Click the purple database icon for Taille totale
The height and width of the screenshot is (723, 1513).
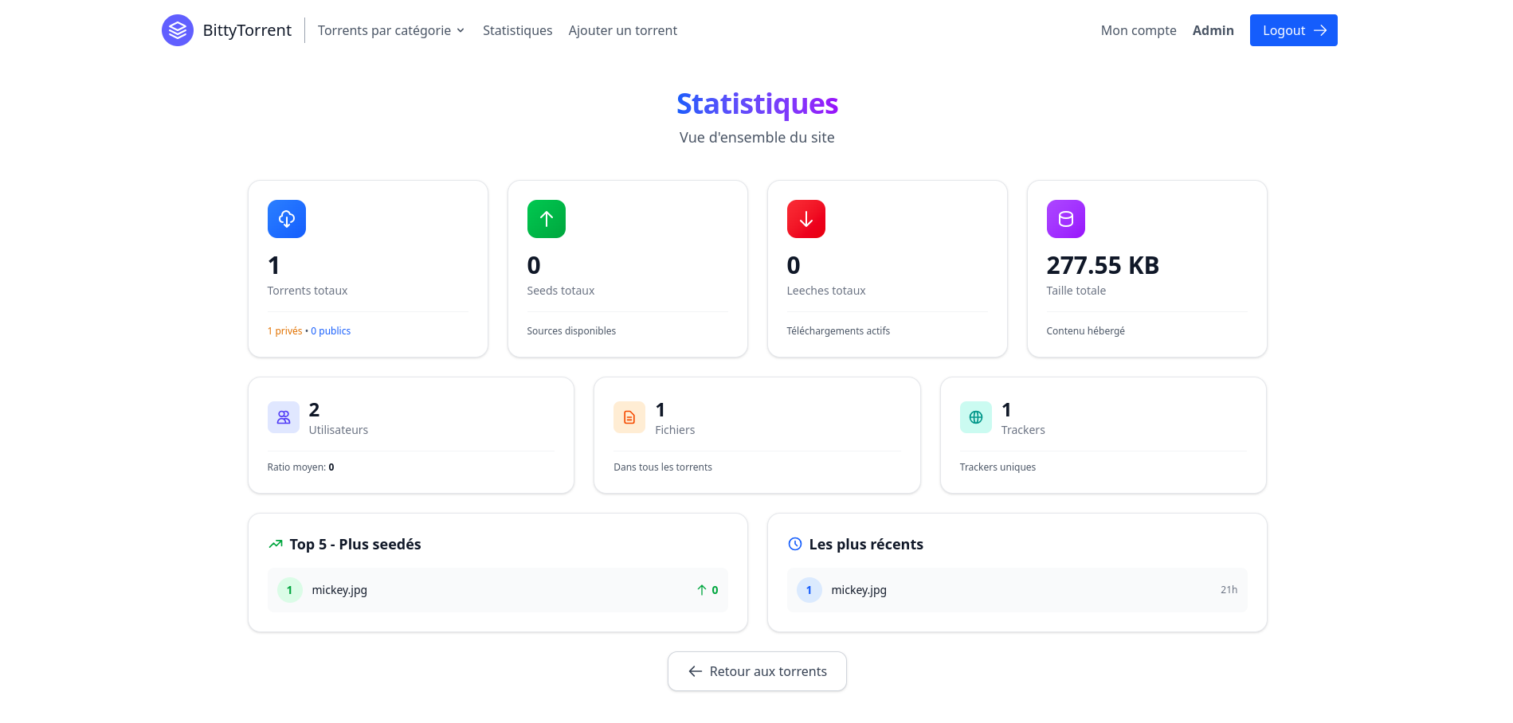click(1066, 219)
